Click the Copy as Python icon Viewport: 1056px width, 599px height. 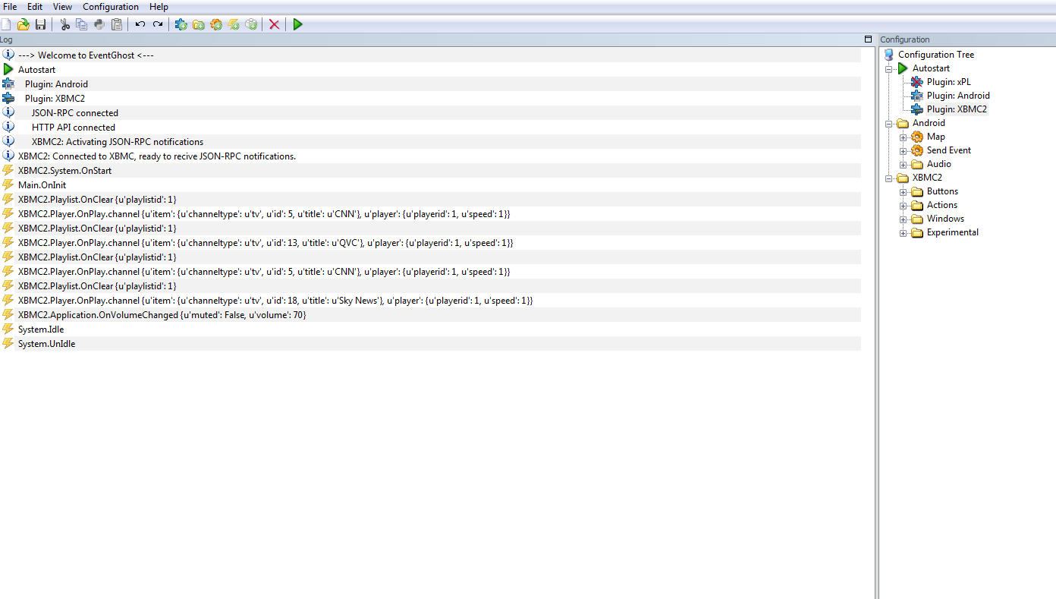click(x=99, y=24)
